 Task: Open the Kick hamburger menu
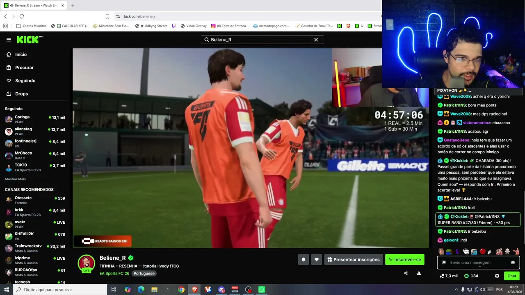point(9,40)
